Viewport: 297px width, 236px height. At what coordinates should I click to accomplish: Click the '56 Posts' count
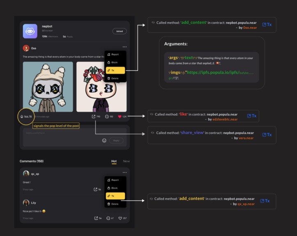[x=68, y=37]
